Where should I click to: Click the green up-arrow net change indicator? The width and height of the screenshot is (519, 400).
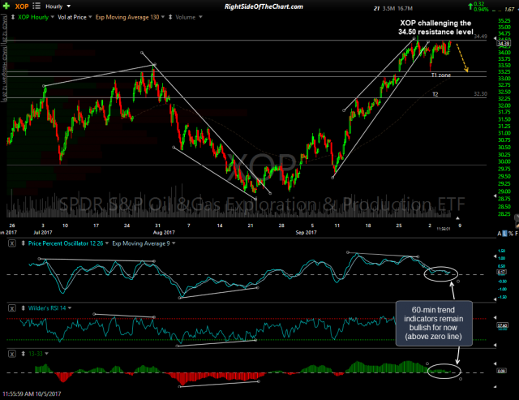pyautogui.click(x=470, y=6)
